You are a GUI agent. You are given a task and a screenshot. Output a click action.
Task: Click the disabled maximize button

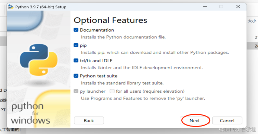[x=221, y=7]
